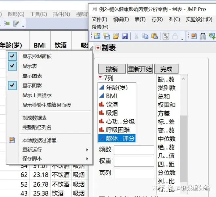Viewport: 216px width, 197px height.
Task: Click the statistics list scroll-up arrow
Action: [183, 79]
